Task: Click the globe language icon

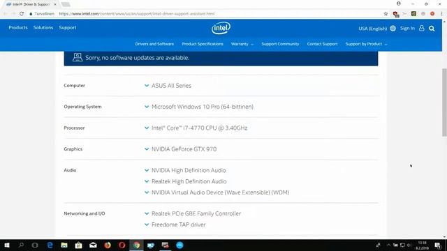Action: (393, 28)
